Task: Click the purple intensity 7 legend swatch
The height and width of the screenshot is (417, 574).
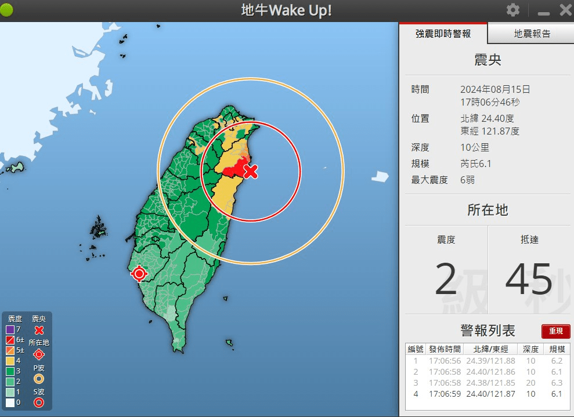Action: click(10, 329)
